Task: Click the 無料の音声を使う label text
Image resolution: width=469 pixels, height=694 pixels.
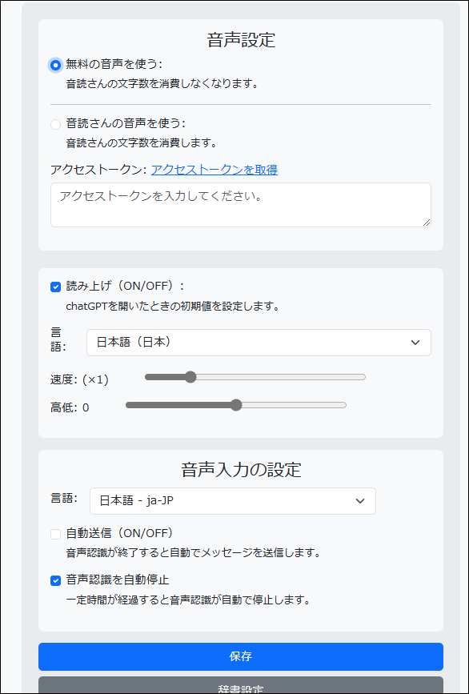Action: point(114,65)
